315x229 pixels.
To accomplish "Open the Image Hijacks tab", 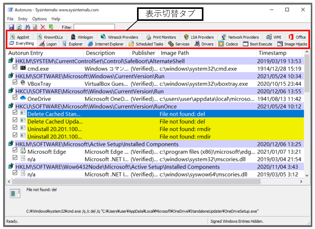I will click(292, 44).
